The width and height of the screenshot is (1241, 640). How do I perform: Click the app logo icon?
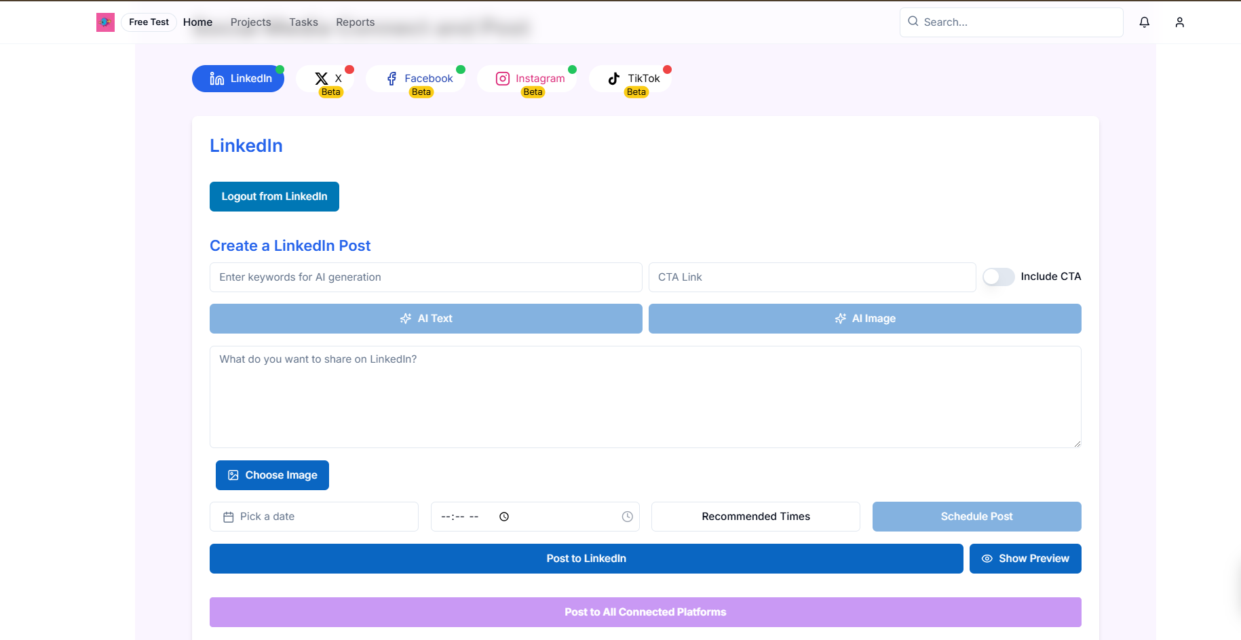coord(105,22)
